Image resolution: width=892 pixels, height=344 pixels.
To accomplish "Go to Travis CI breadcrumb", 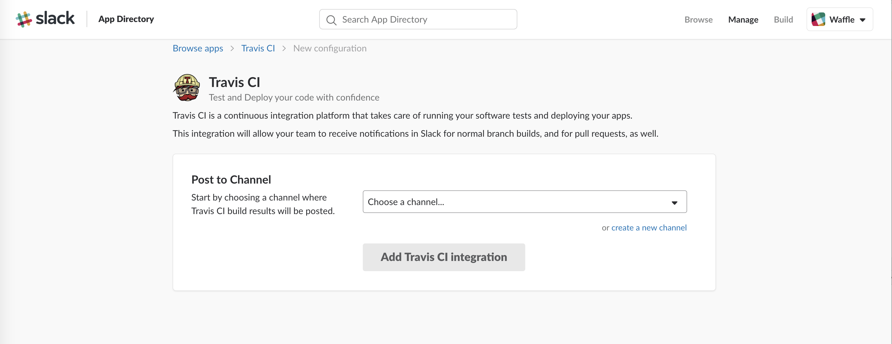I will (x=258, y=48).
